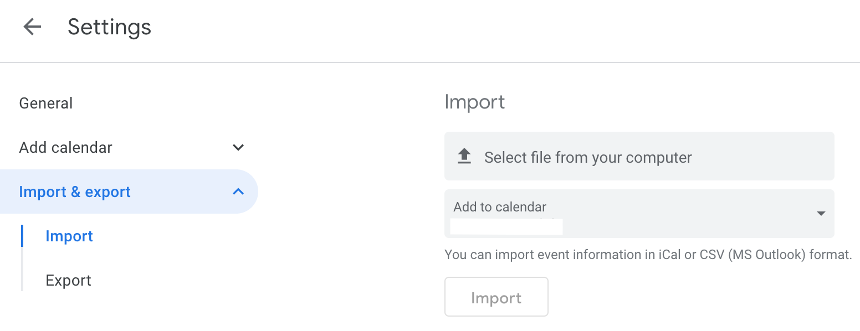Switch to the Import sub-item in sidebar

[x=69, y=236]
